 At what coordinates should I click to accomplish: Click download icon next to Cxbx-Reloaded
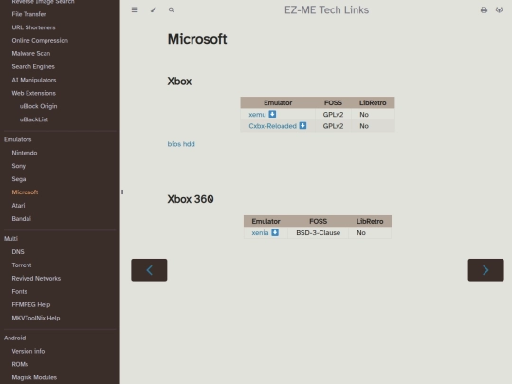point(302,126)
